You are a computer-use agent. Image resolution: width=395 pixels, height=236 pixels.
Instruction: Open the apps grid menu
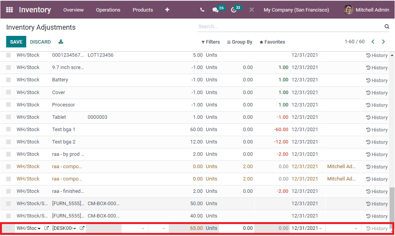click(9, 10)
